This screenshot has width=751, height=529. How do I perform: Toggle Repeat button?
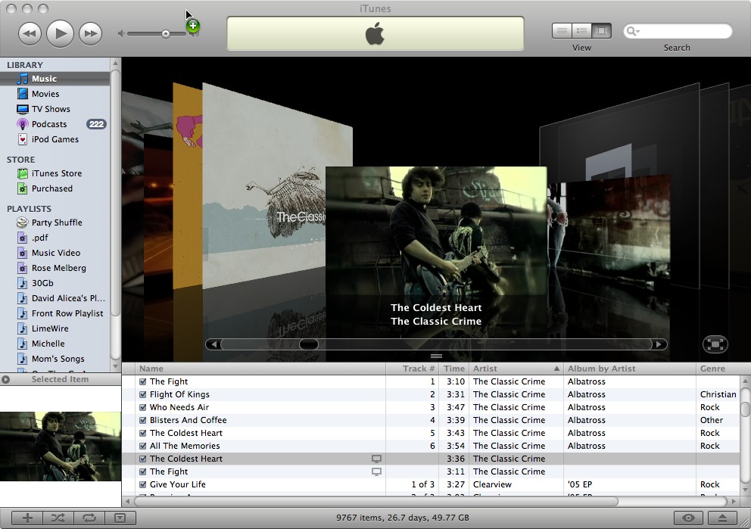[x=89, y=518]
